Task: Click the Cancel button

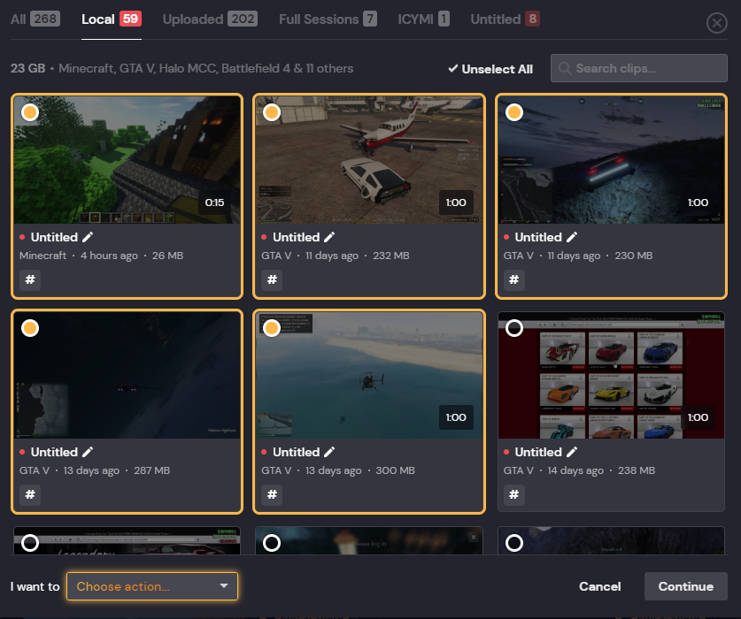Action: (599, 586)
